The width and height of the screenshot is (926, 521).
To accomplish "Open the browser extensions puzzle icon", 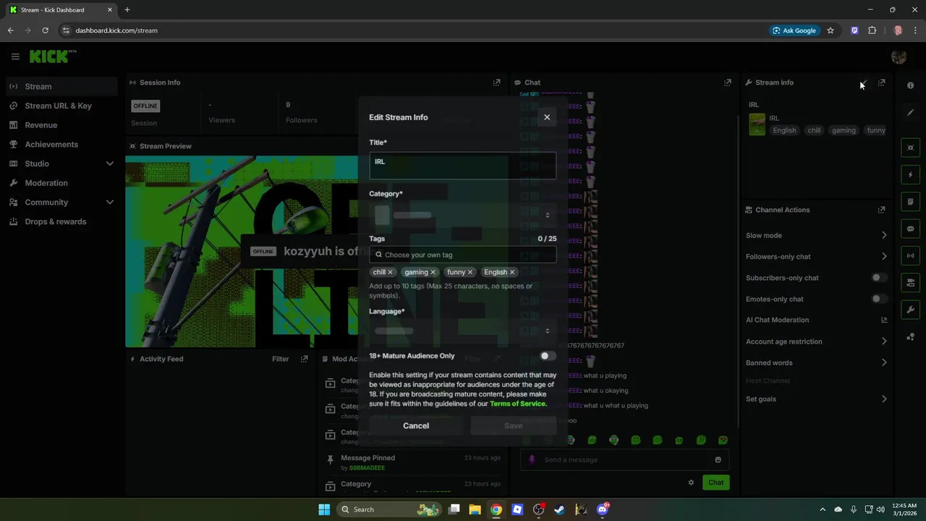I will (872, 30).
